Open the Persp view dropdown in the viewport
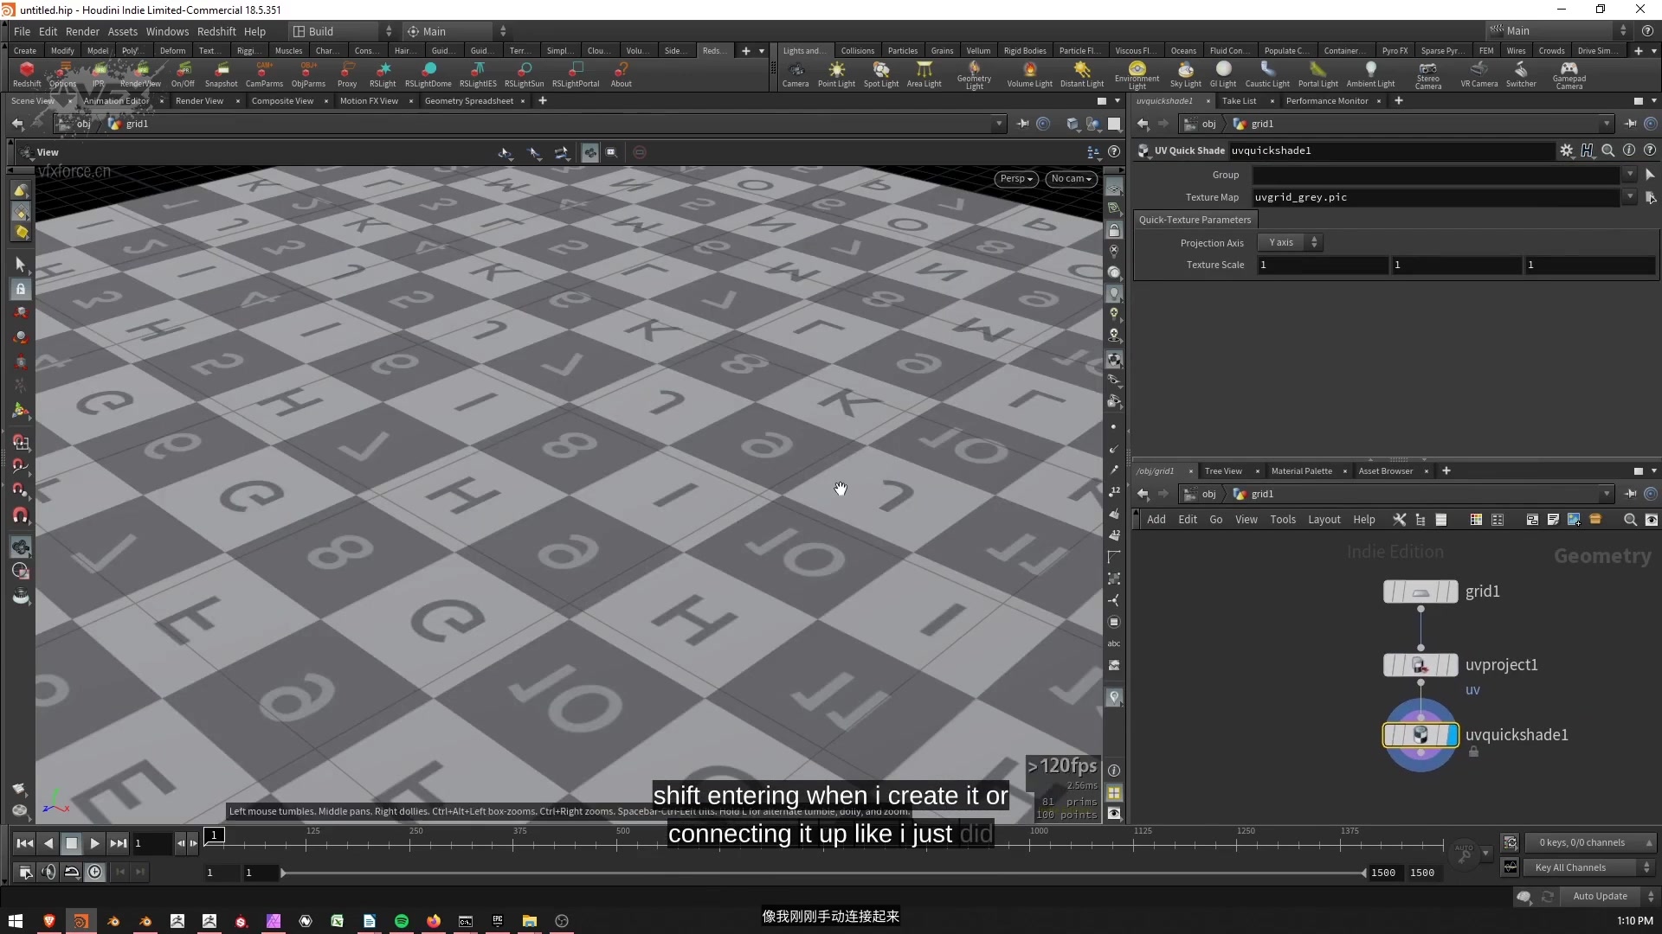Viewport: 1662px width, 934px height. click(1015, 179)
